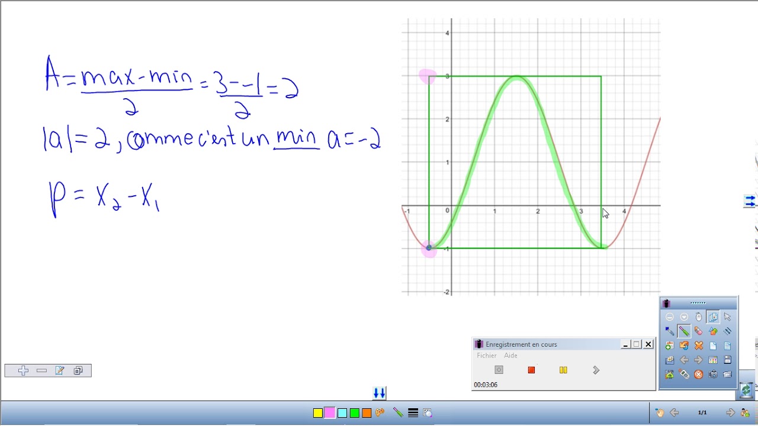Save using the floppy disk icon

727,360
